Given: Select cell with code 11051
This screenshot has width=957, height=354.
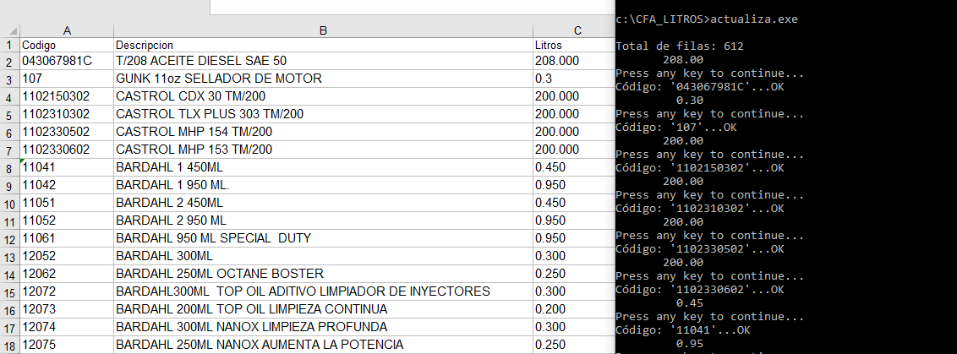Looking at the screenshot, I should pos(67,203).
